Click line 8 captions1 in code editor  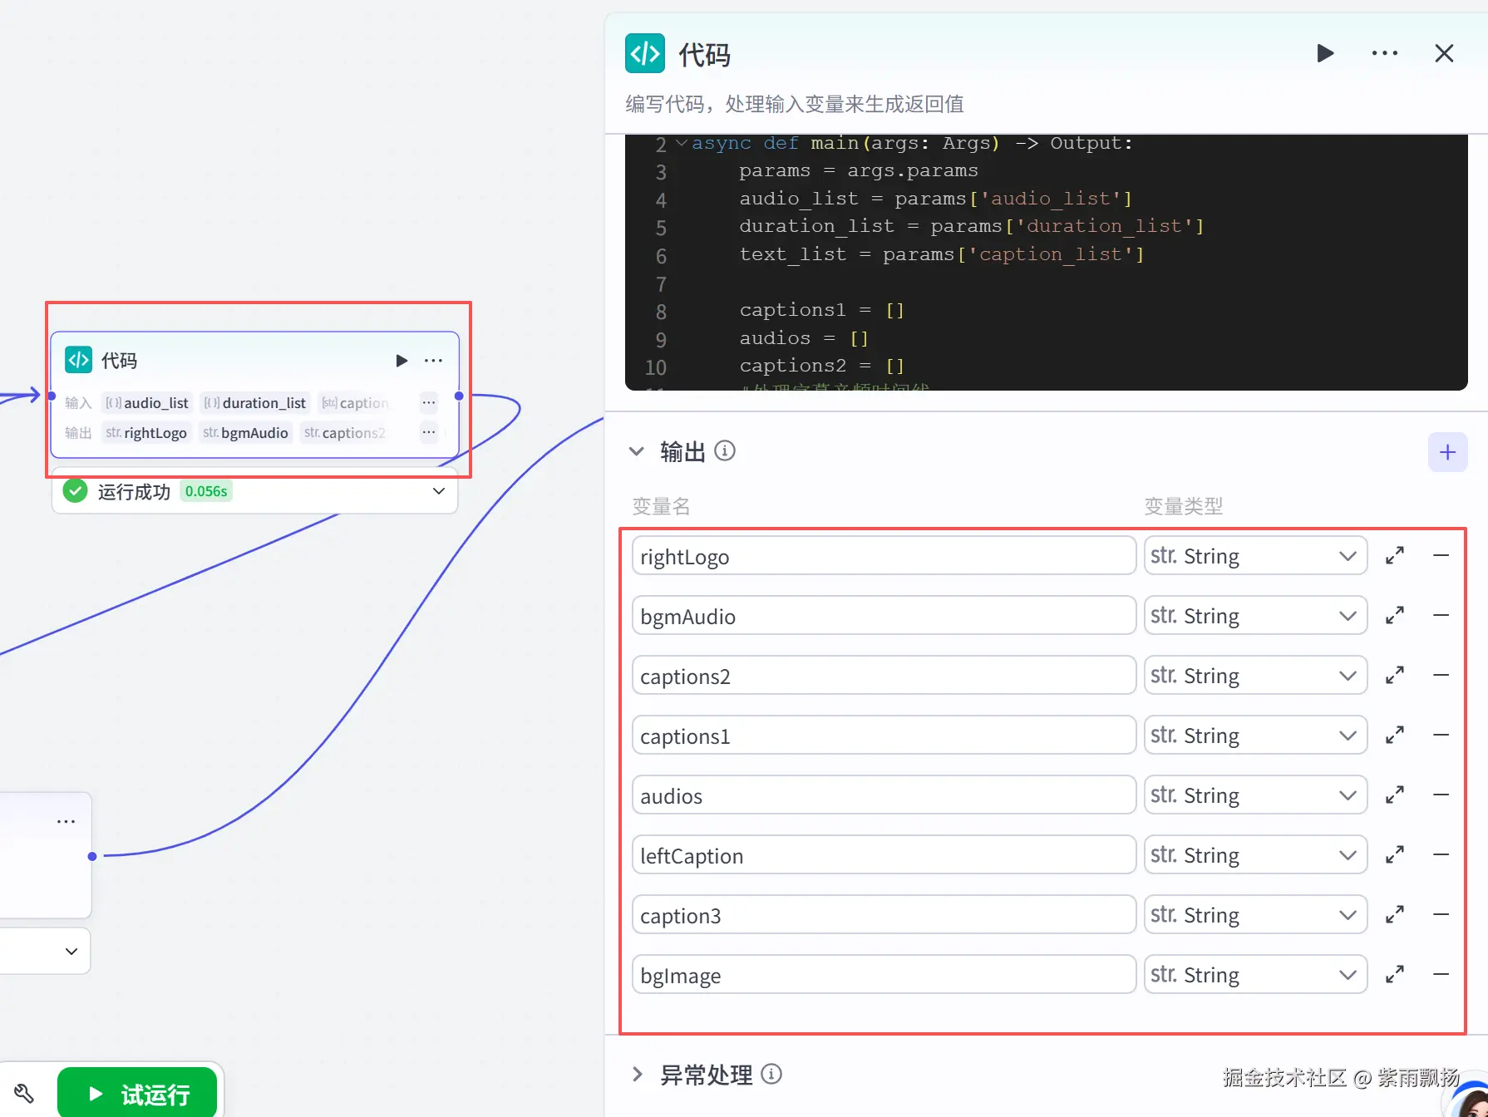(x=821, y=310)
